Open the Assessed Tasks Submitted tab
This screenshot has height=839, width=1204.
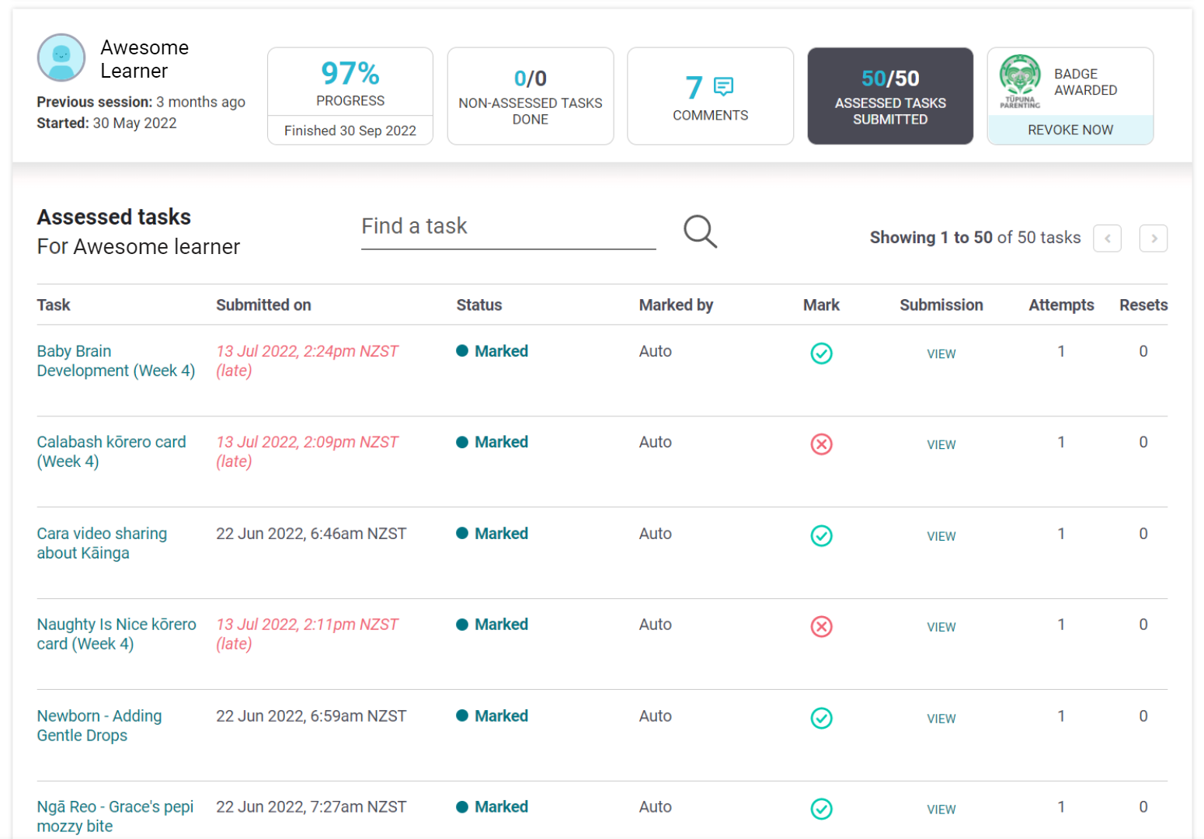[890, 96]
